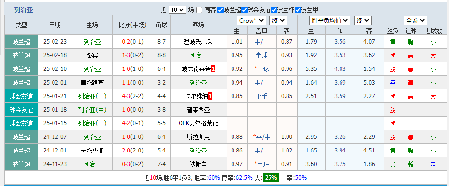This screenshot has height=186, width=449.
Task: Toggle the 波兰甲 filter checkbox
Action: click(298, 10)
